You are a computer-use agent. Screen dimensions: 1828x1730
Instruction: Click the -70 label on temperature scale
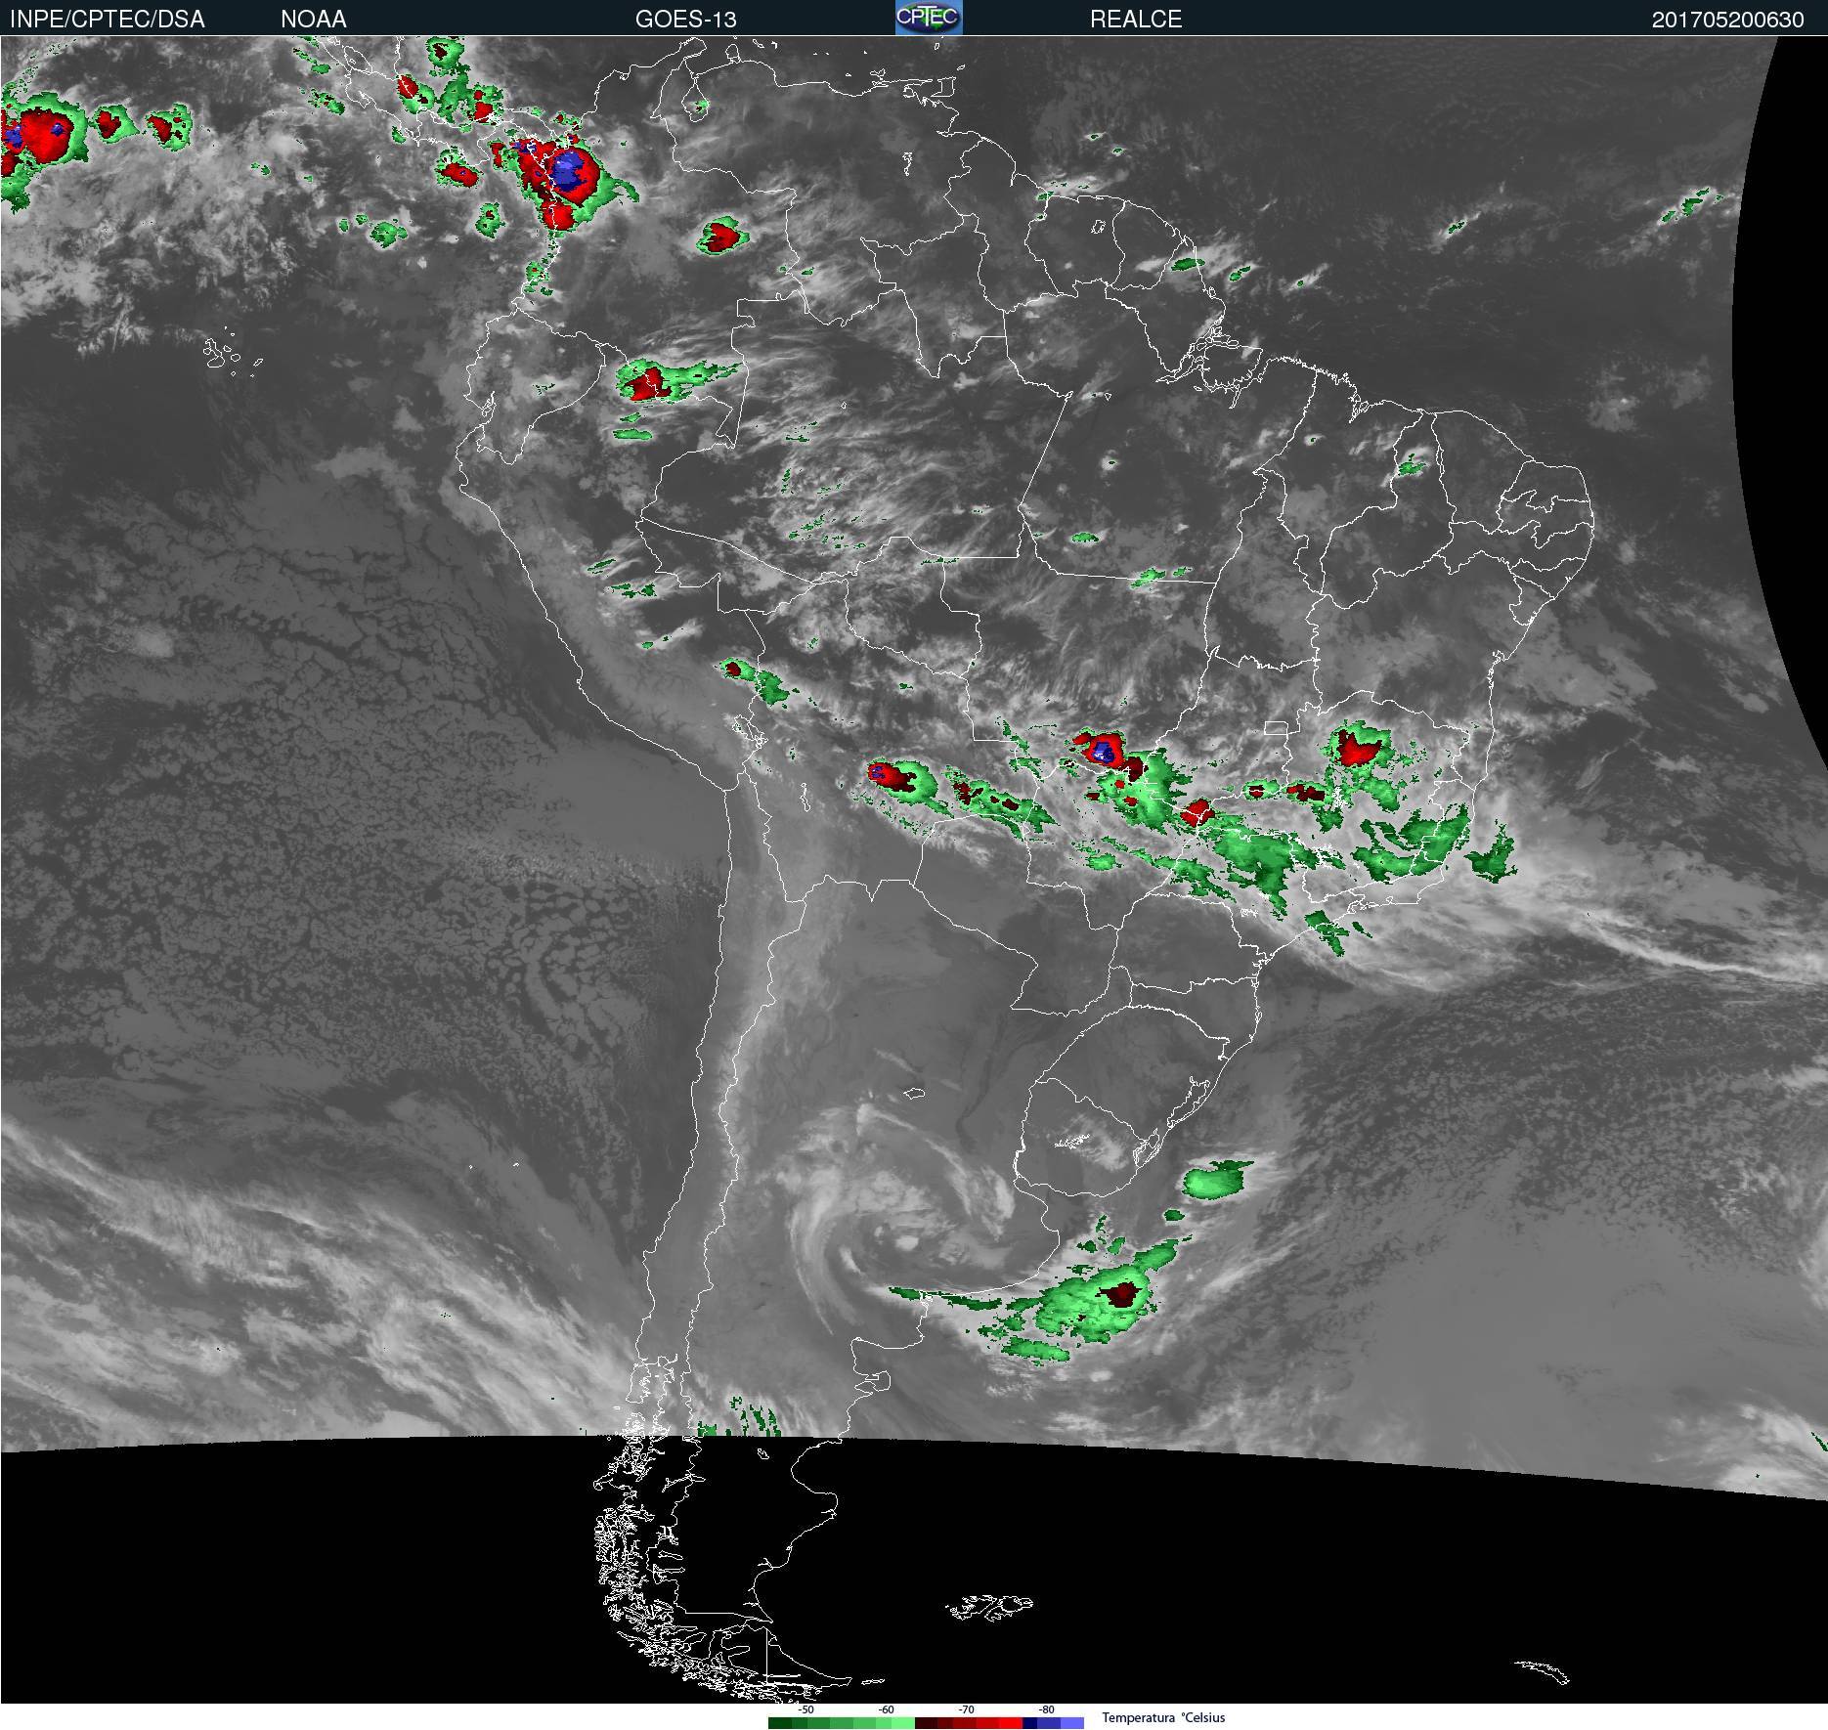click(966, 1709)
